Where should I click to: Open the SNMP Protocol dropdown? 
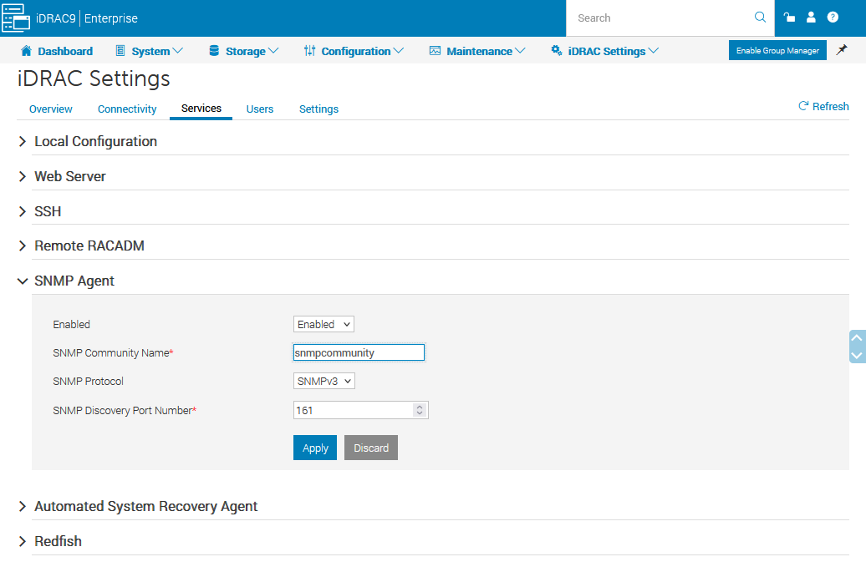(x=324, y=381)
